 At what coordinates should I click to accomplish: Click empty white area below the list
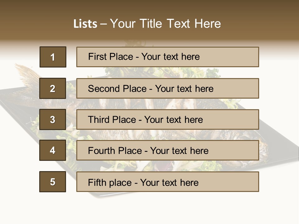pos(149,208)
